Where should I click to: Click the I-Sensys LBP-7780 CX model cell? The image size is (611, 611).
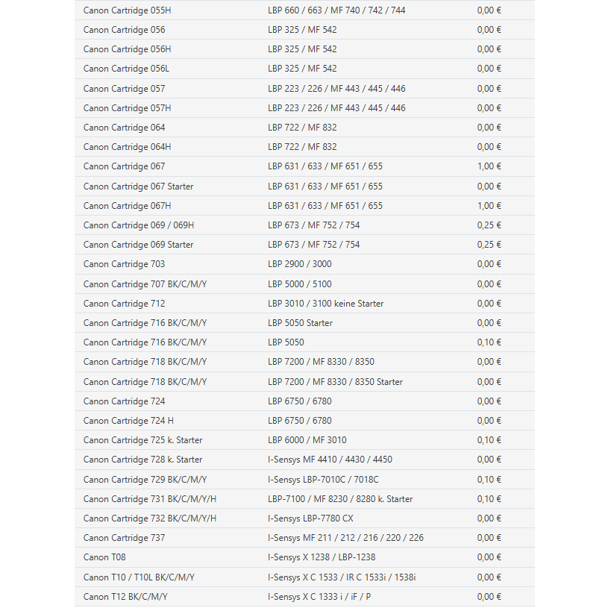point(310,518)
